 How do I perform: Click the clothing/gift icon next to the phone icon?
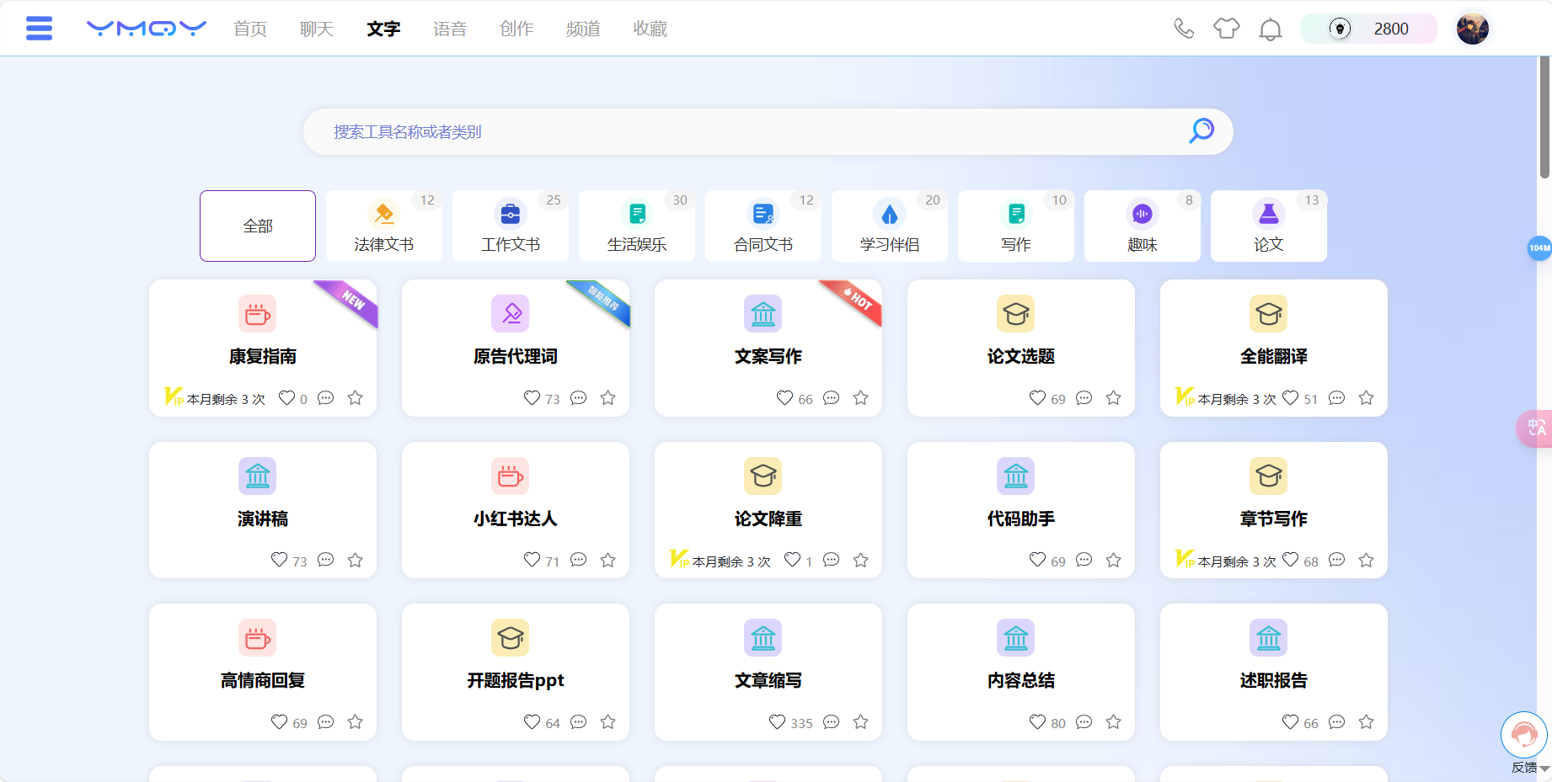point(1227,28)
